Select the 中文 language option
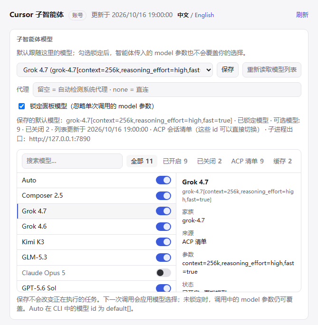 tap(183, 15)
